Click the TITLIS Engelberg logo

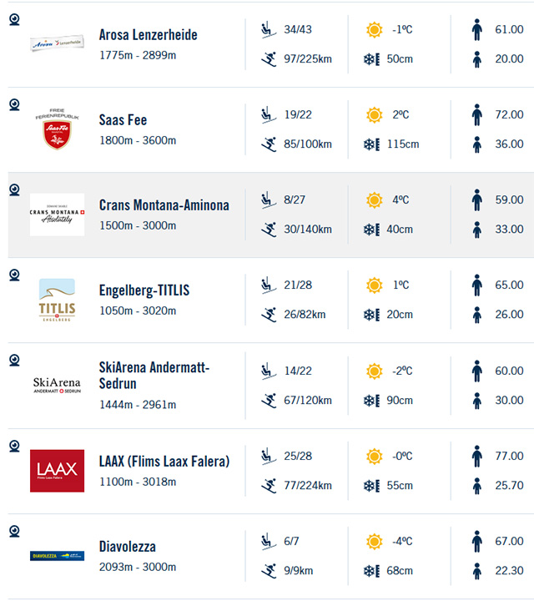click(57, 300)
